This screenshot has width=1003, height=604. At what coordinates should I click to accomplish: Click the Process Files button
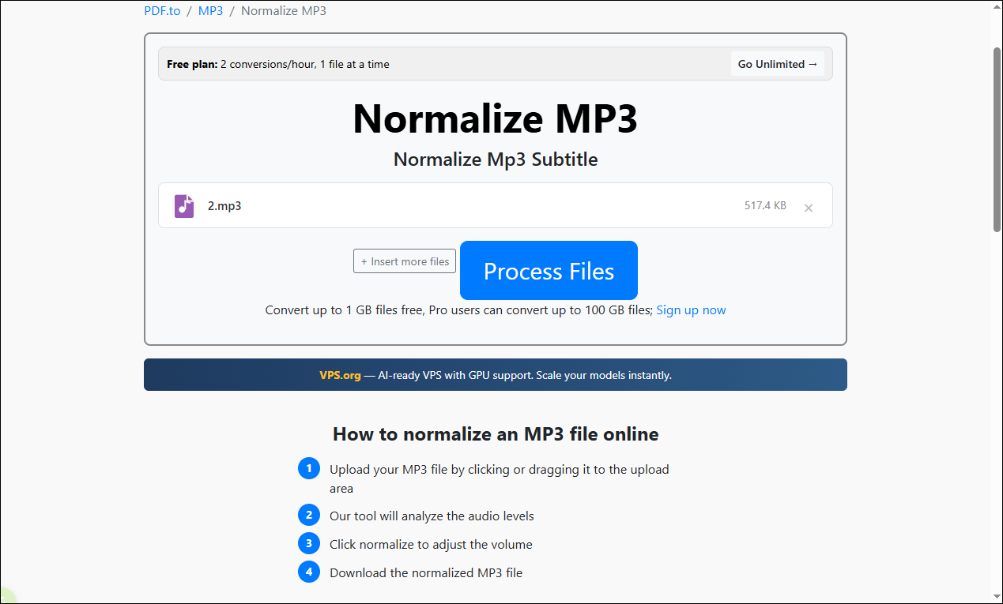click(x=549, y=270)
